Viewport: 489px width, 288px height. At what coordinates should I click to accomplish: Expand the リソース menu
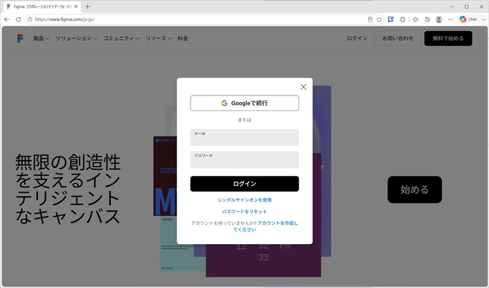pyautogui.click(x=159, y=38)
